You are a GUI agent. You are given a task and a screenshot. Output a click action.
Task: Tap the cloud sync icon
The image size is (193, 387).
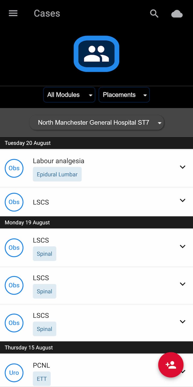[x=177, y=14]
